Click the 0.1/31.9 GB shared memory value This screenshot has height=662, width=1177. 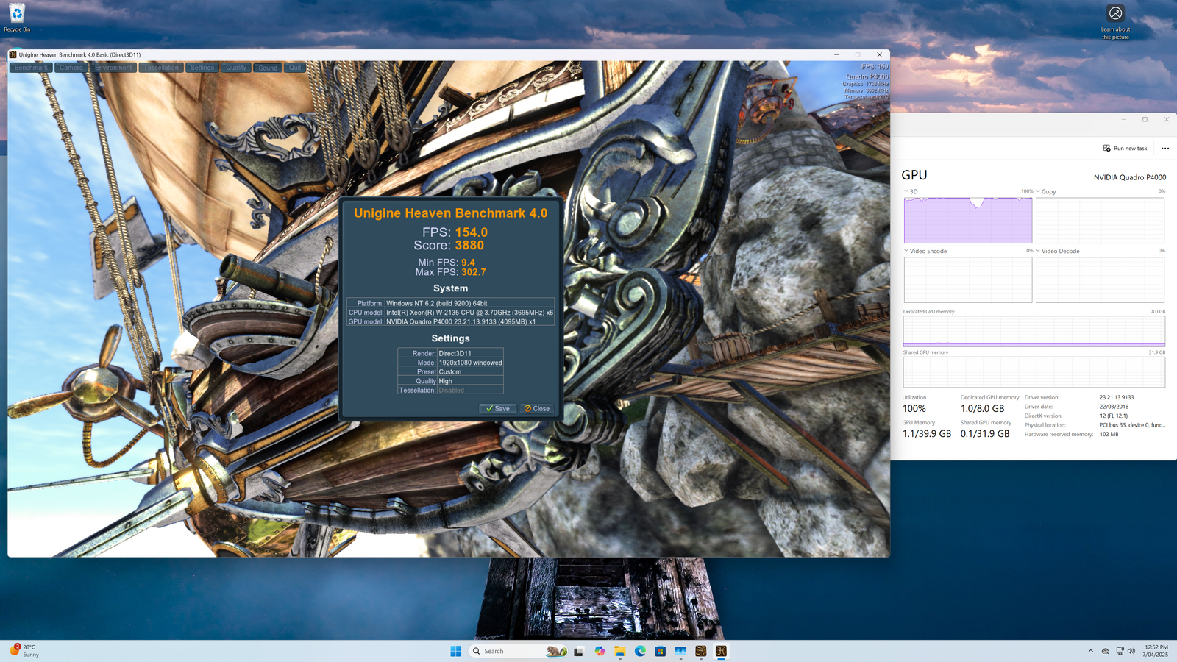[x=985, y=434]
